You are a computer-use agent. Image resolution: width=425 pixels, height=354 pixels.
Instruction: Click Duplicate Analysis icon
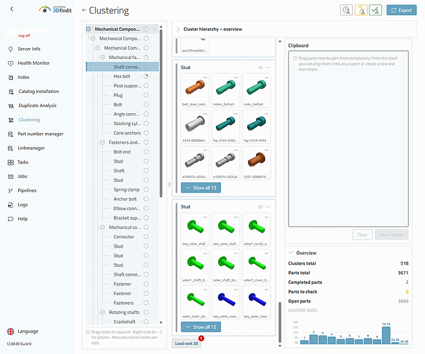[x=11, y=105]
